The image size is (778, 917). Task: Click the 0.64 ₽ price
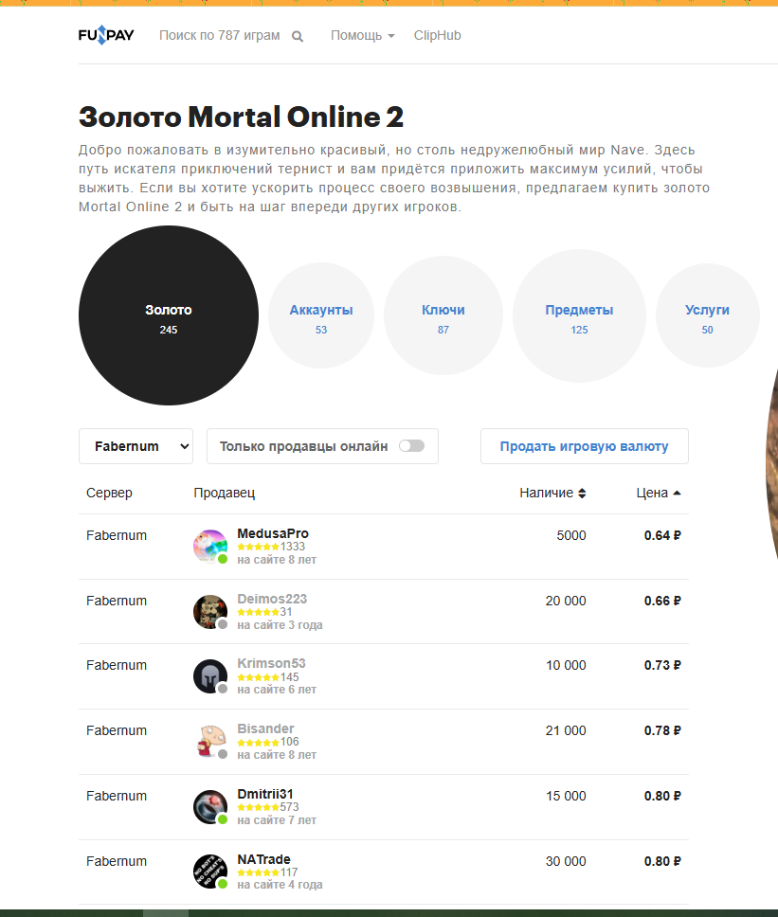tap(662, 535)
